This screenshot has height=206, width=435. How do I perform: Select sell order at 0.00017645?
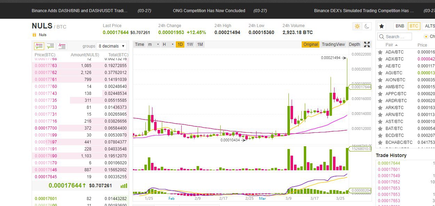[x=80, y=177]
